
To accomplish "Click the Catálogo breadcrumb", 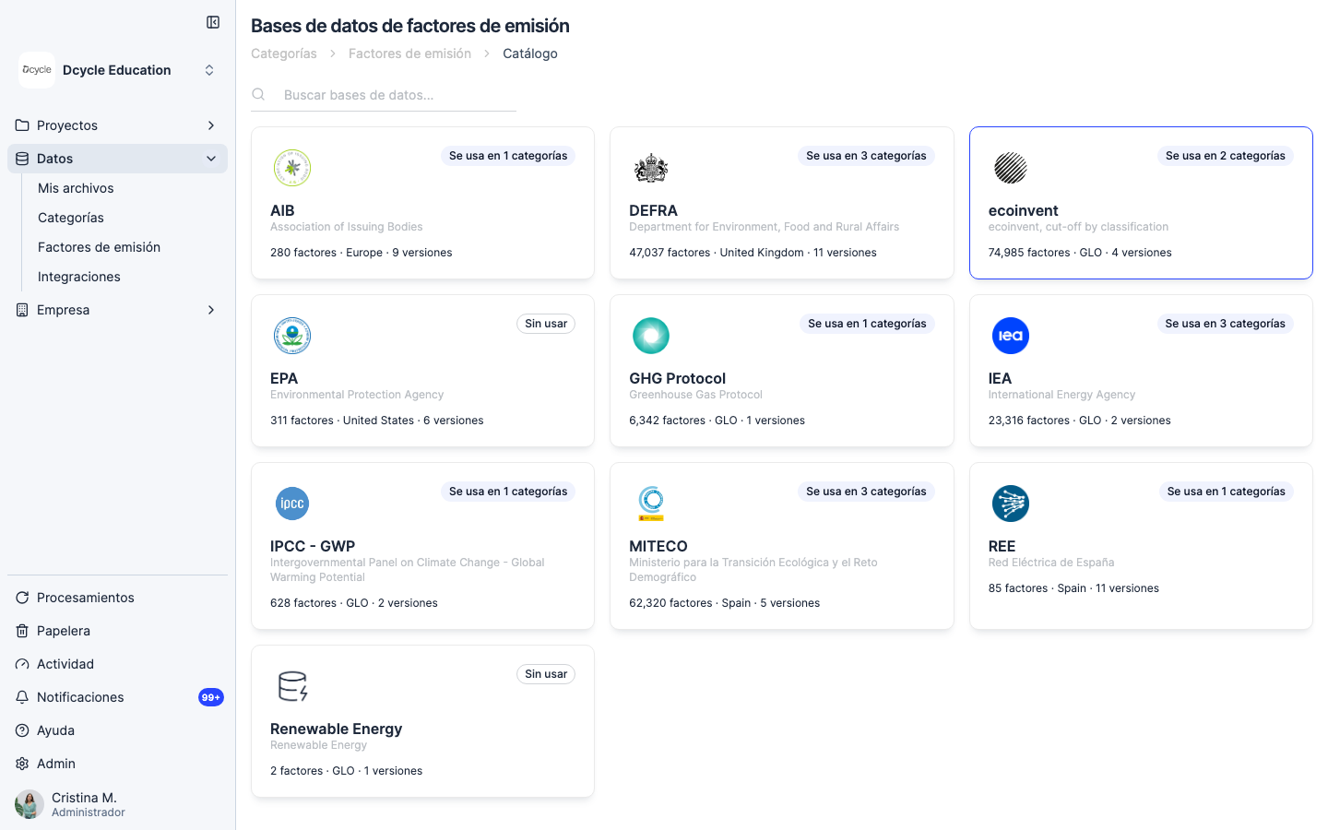I will [530, 53].
